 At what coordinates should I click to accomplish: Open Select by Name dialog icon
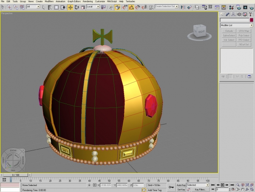[50, 7]
